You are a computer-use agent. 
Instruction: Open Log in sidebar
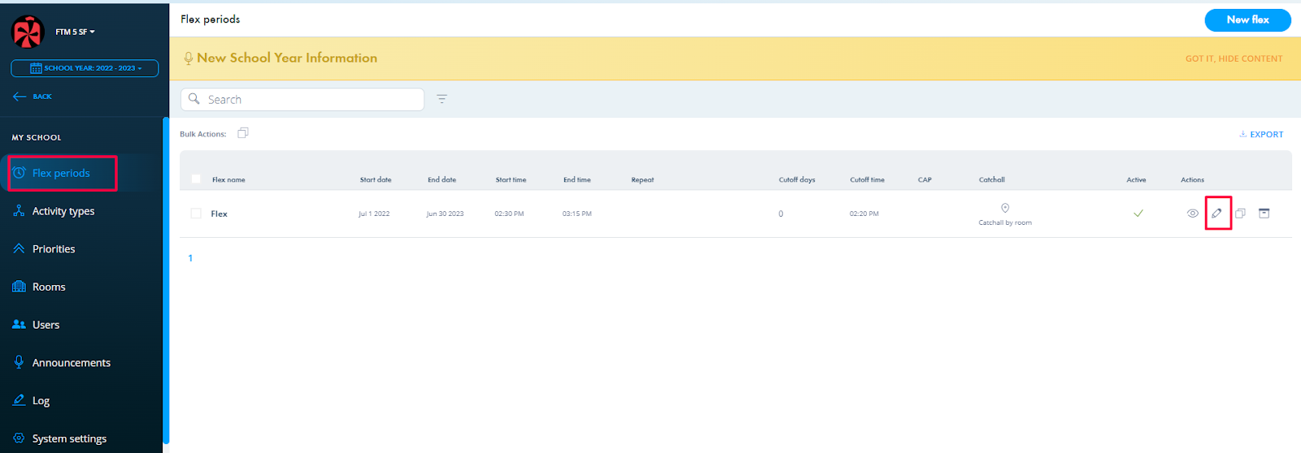click(41, 401)
